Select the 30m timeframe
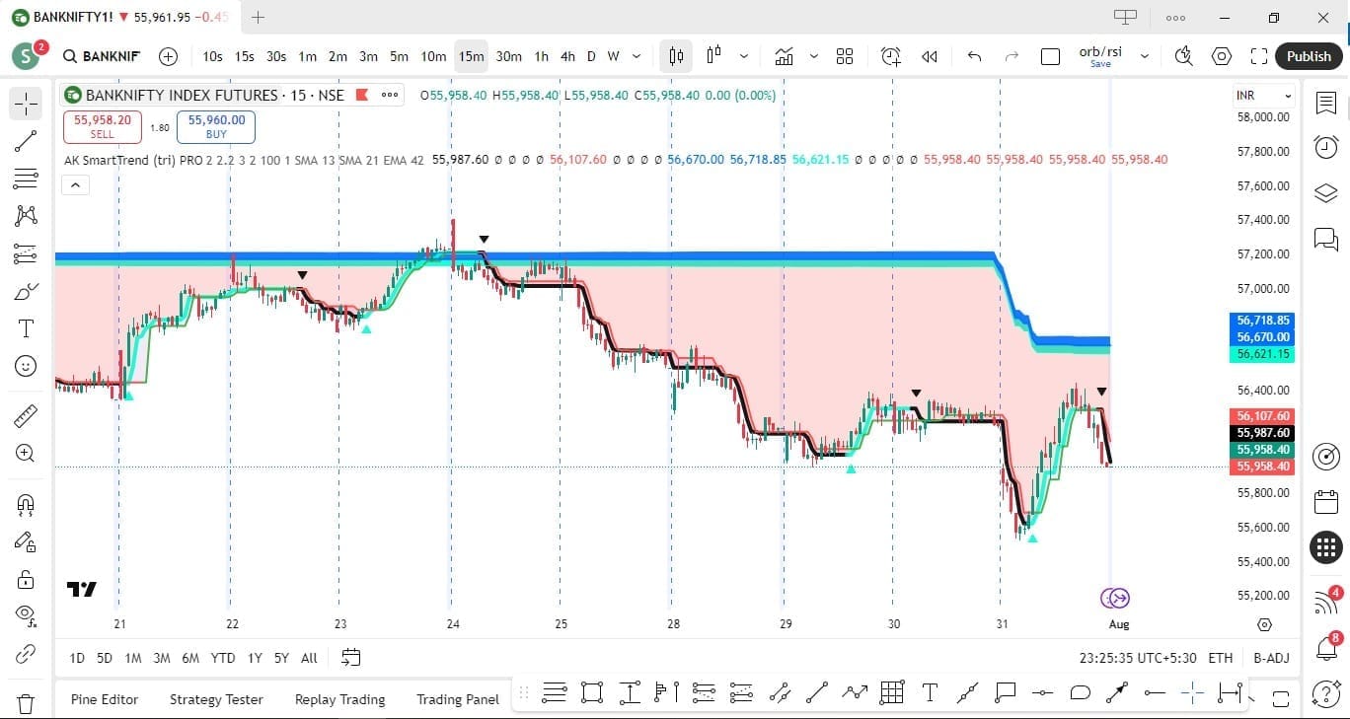Image resolution: width=1350 pixels, height=719 pixels. (x=509, y=56)
